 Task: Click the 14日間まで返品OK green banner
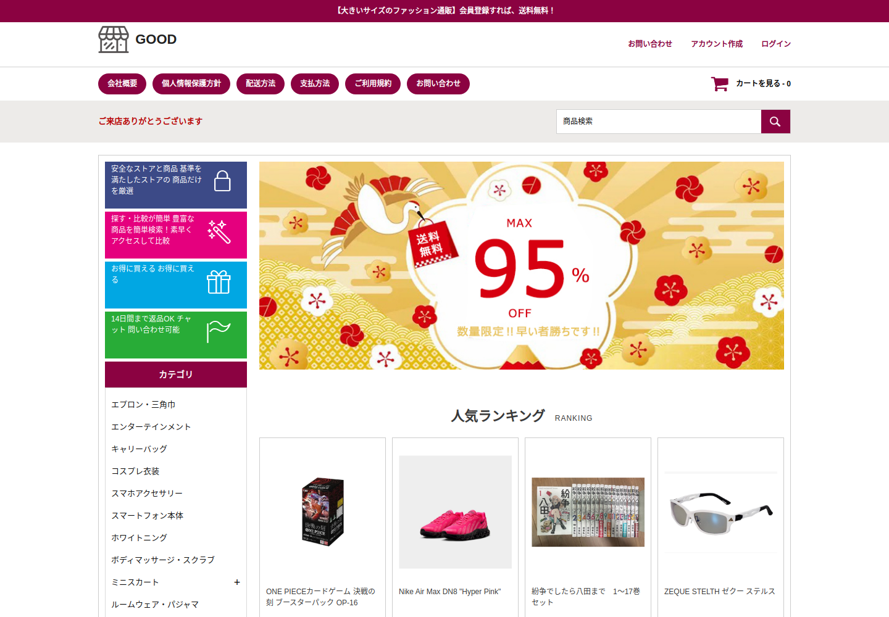pyautogui.click(x=176, y=335)
